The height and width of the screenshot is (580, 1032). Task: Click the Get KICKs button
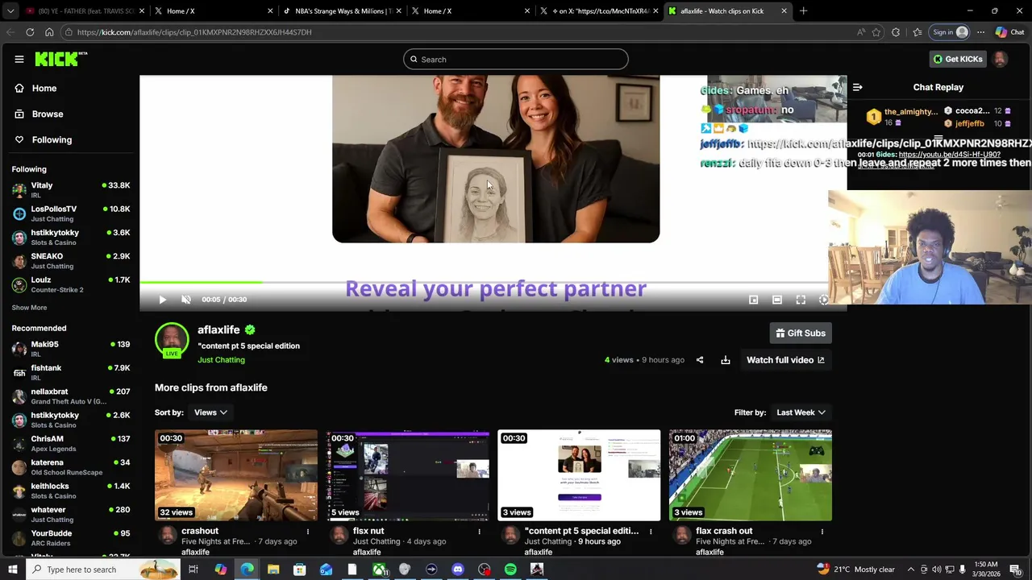click(x=958, y=59)
